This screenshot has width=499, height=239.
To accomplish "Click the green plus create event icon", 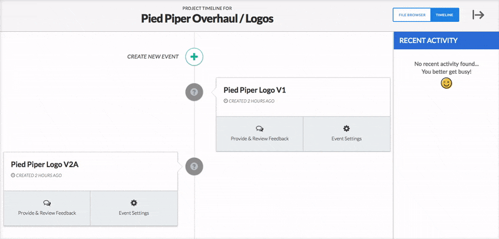I will coord(194,57).
